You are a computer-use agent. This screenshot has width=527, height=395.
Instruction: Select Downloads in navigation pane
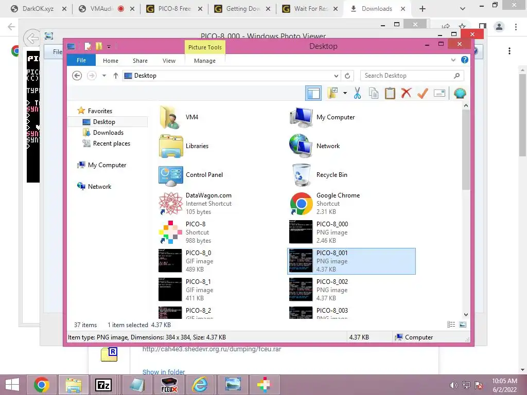click(108, 133)
